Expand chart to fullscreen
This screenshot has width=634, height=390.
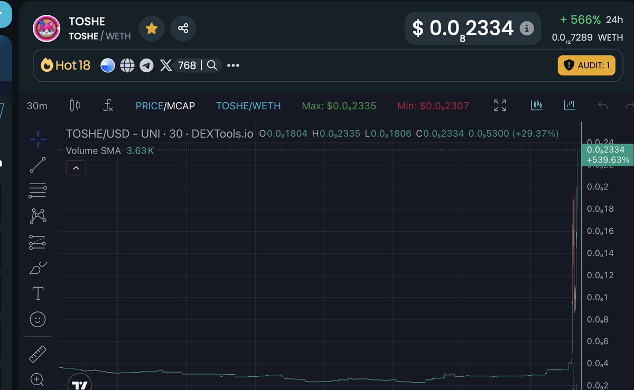(x=500, y=106)
